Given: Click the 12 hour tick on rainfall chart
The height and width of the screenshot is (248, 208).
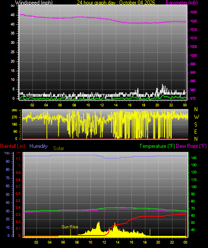Looking at the screenshot, I should pyautogui.click(x=104, y=242).
